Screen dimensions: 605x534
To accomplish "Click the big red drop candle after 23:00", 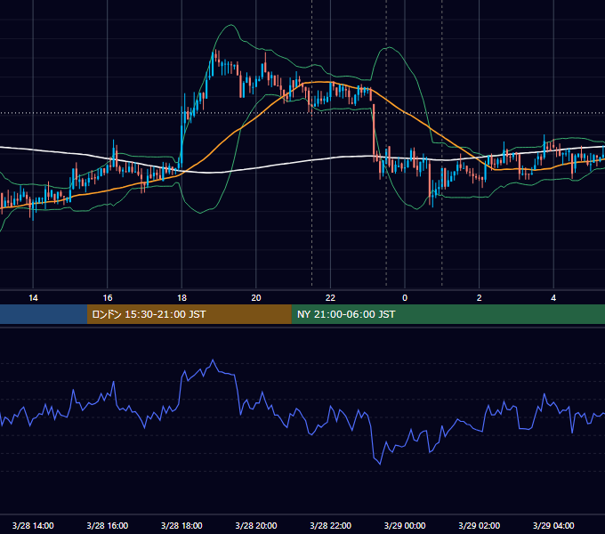I will (x=374, y=129).
